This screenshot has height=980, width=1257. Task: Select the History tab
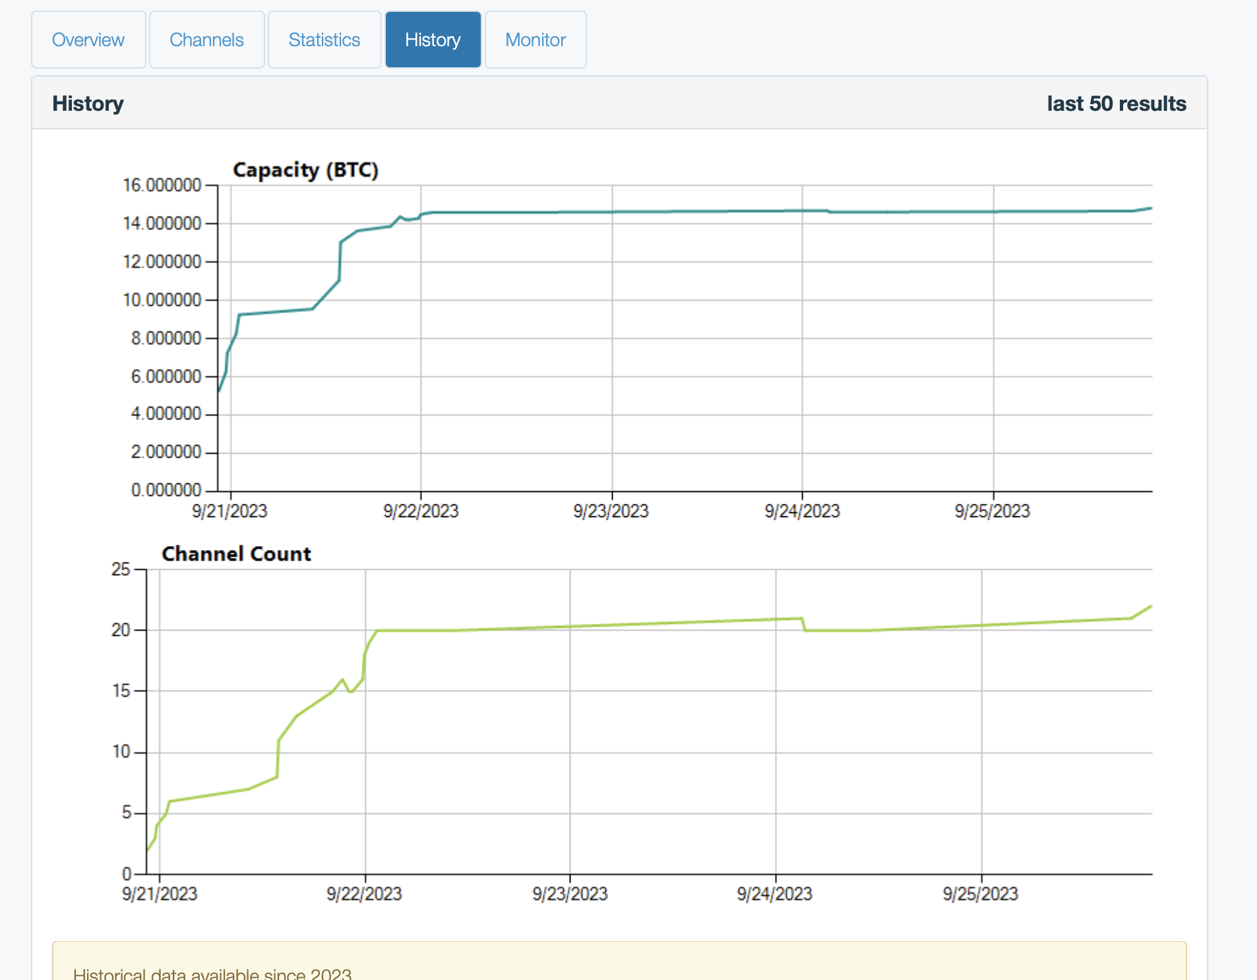[x=433, y=40]
